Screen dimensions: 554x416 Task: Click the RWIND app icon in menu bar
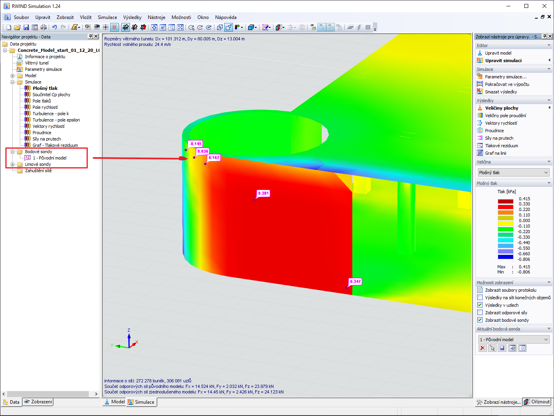[7, 17]
